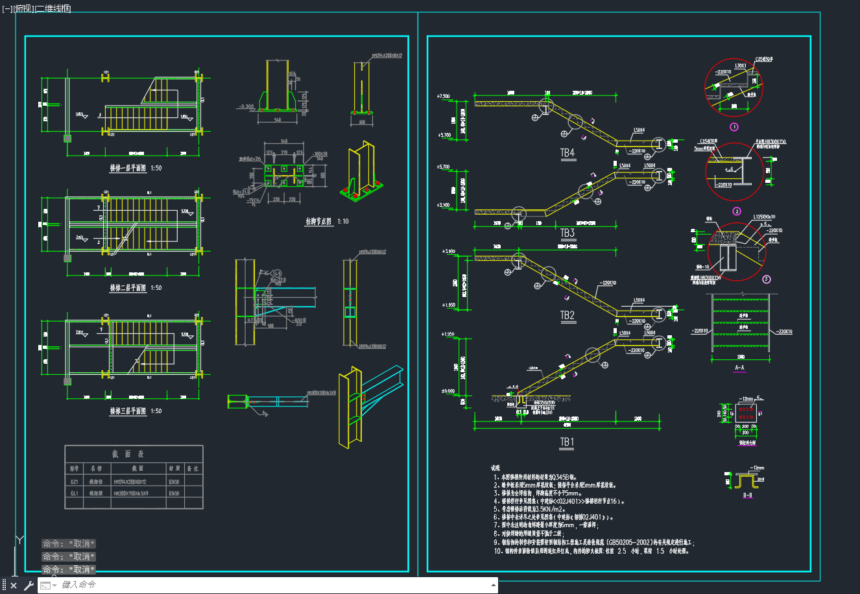Select the 楼梯三层平面图 drawing title

click(128, 411)
